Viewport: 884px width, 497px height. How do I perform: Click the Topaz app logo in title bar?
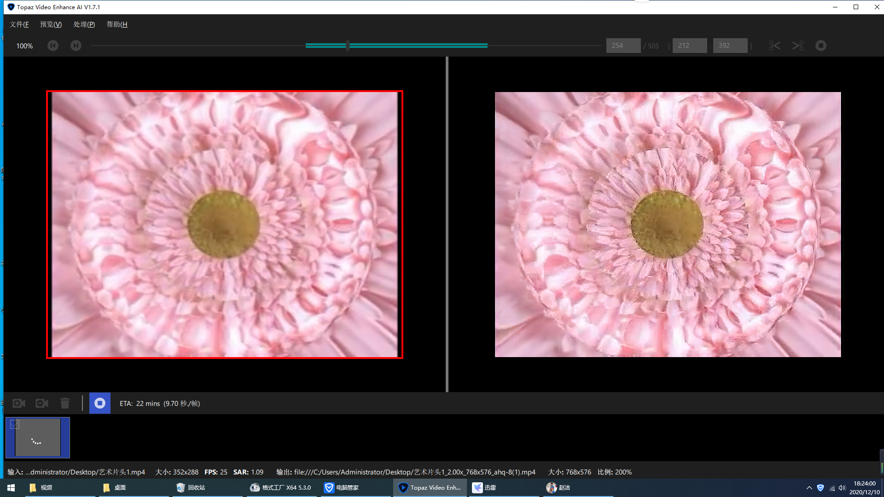tap(11, 7)
